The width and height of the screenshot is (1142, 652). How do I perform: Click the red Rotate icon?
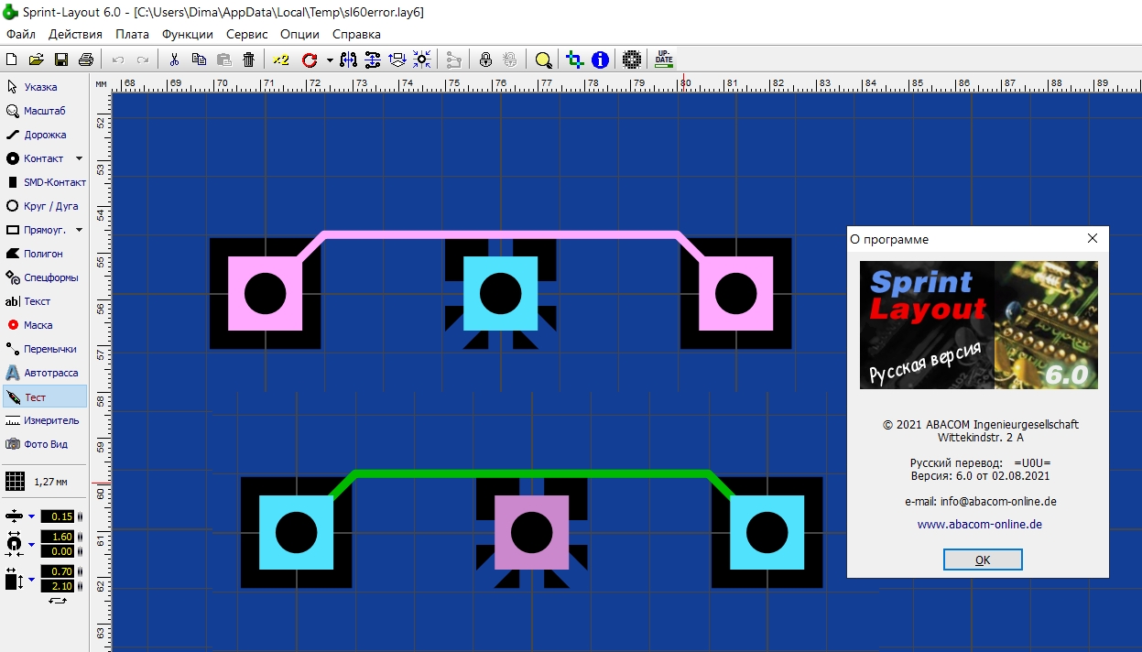pyautogui.click(x=310, y=60)
